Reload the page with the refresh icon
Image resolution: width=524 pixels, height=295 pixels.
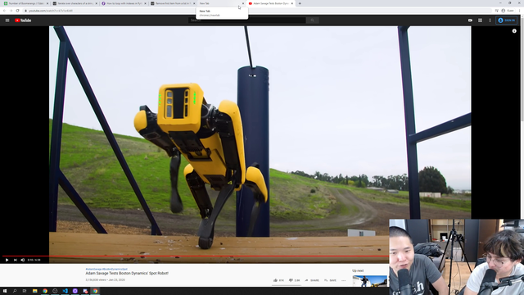(x=18, y=11)
